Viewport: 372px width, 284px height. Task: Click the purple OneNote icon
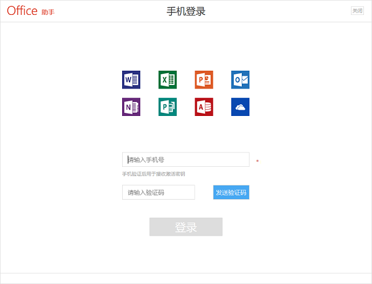(x=131, y=107)
